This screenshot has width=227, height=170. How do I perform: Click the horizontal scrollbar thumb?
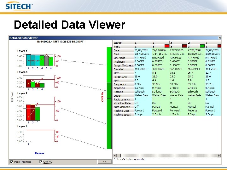[x=119, y=156]
